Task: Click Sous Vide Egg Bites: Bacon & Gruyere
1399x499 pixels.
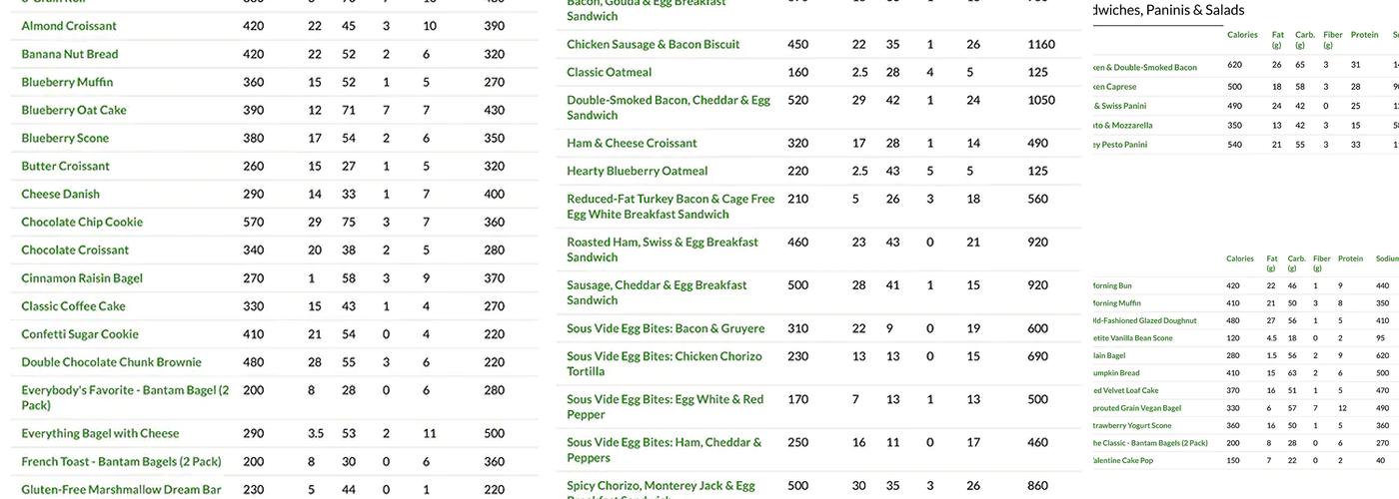Action: point(666,328)
